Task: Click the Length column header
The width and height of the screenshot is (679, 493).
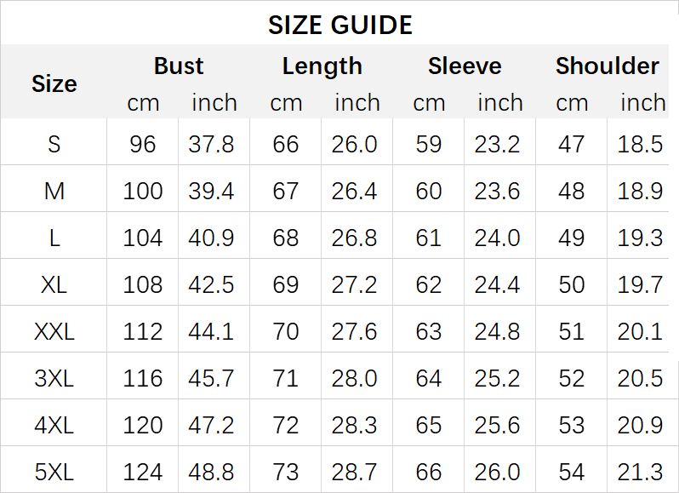Action: click(322, 66)
